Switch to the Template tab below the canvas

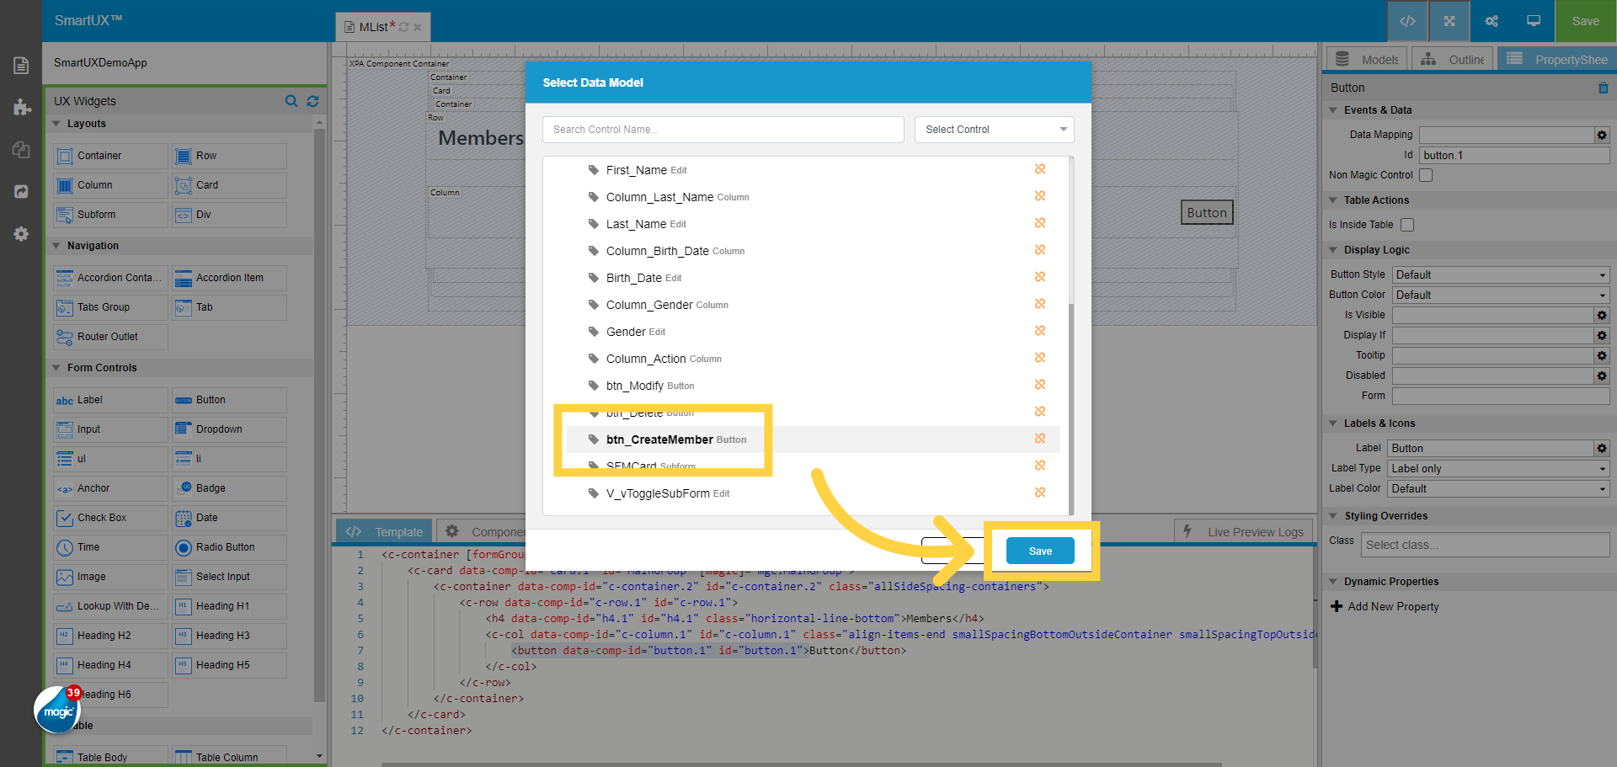point(397,531)
